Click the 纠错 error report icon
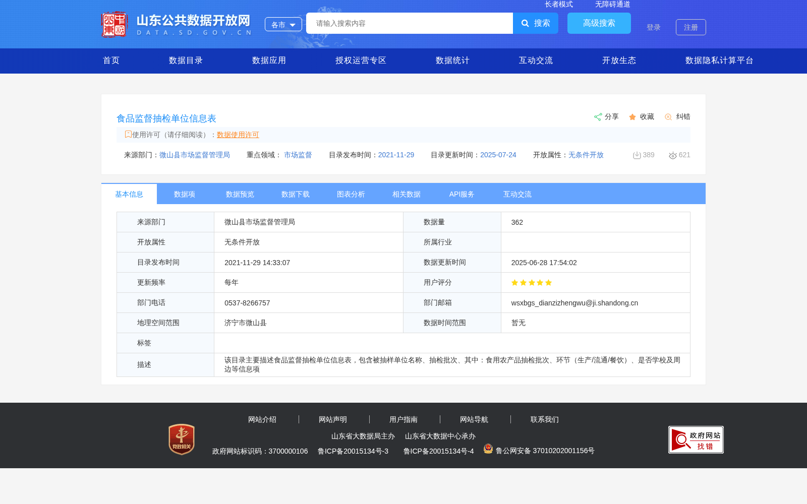 point(668,117)
